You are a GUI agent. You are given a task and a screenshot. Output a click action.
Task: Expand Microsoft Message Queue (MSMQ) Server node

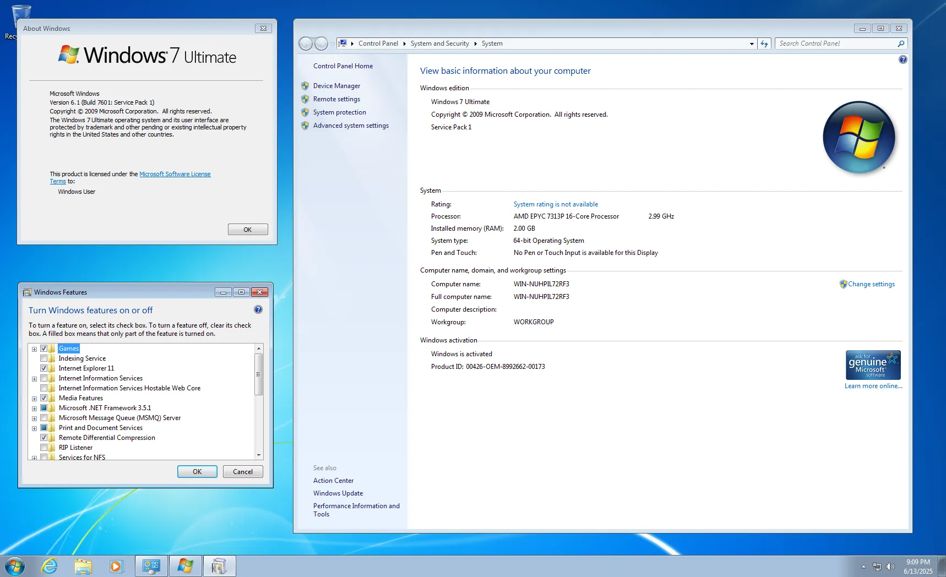point(34,418)
